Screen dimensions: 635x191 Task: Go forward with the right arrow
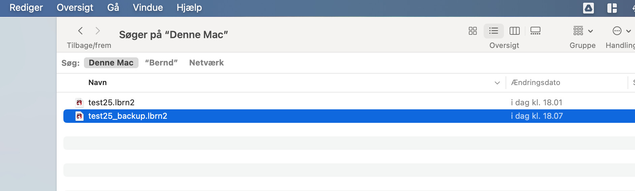coord(98,31)
